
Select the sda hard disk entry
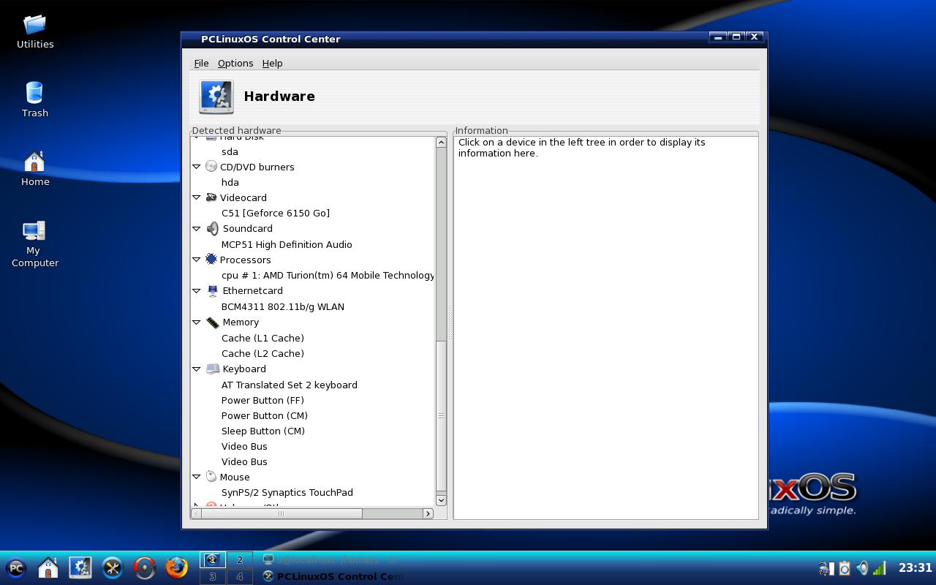(230, 151)
